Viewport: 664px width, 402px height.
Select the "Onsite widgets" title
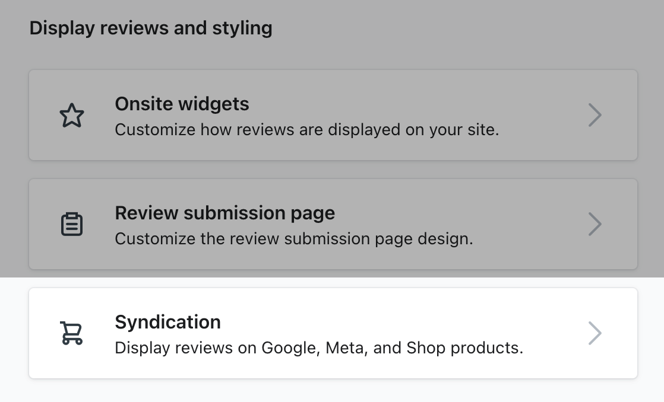[x=182, y=104]
